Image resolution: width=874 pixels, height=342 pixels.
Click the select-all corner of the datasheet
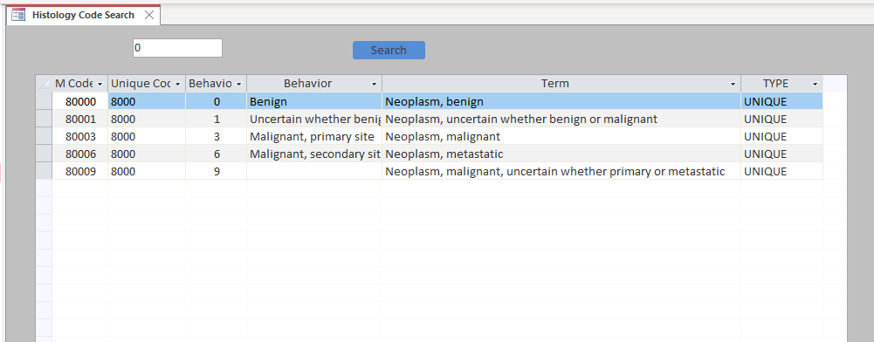pyautogui.click(x=44, y=84)
